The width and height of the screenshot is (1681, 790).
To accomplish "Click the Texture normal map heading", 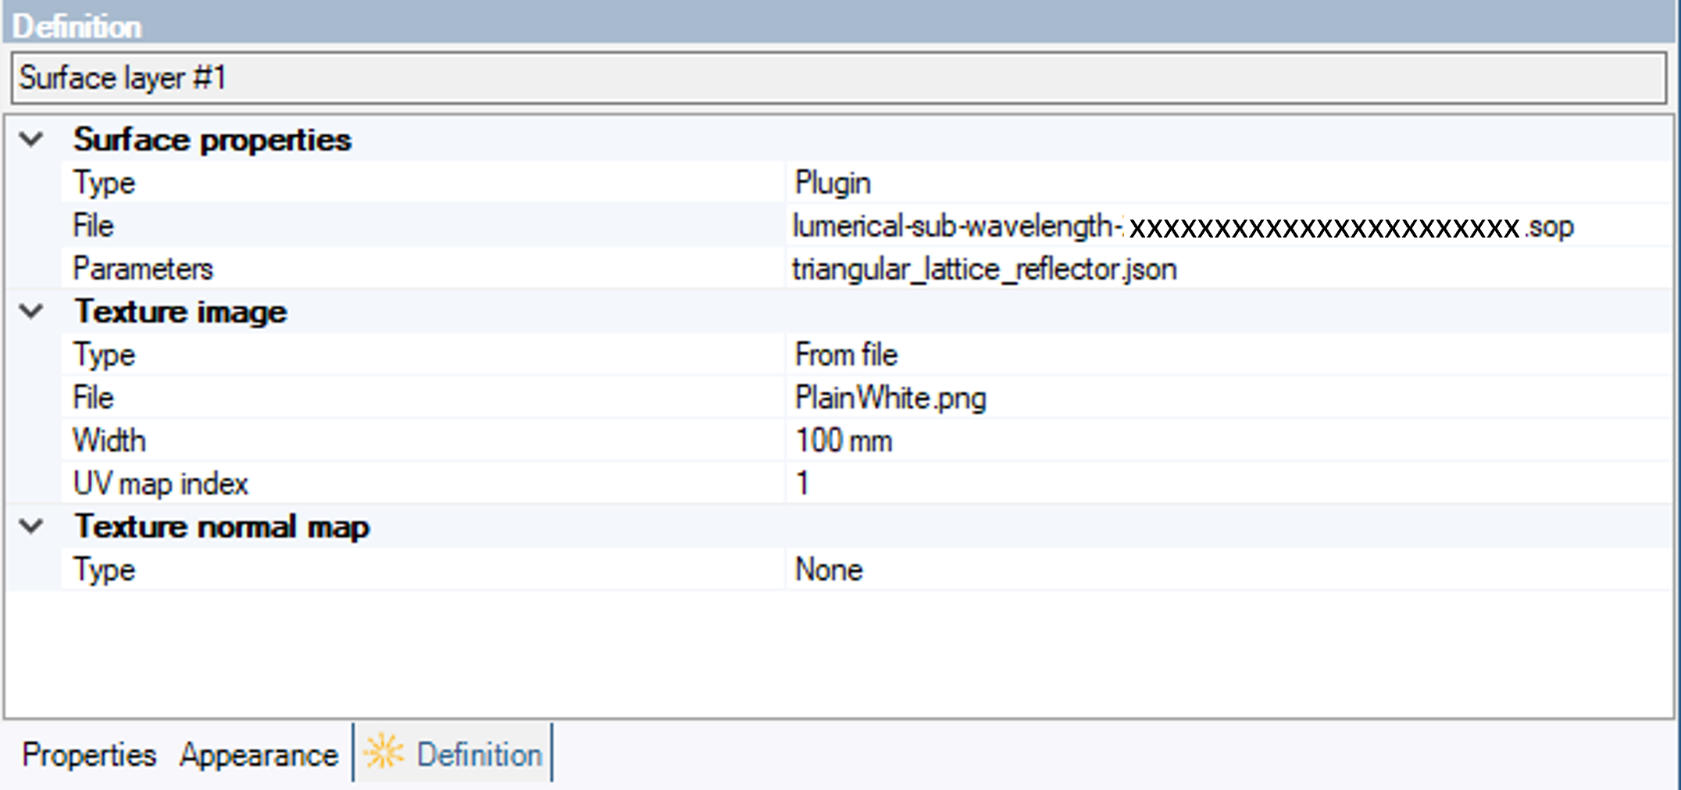I will (222, 527).
